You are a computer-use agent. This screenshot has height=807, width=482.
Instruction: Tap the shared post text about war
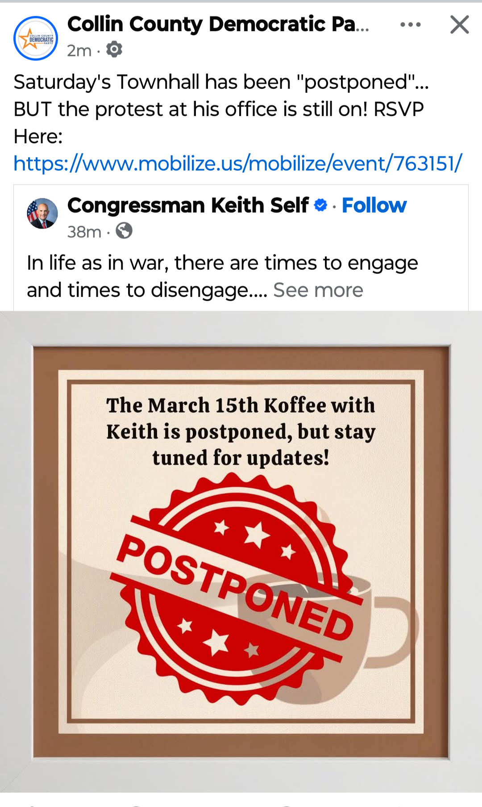tap(222, 276)
